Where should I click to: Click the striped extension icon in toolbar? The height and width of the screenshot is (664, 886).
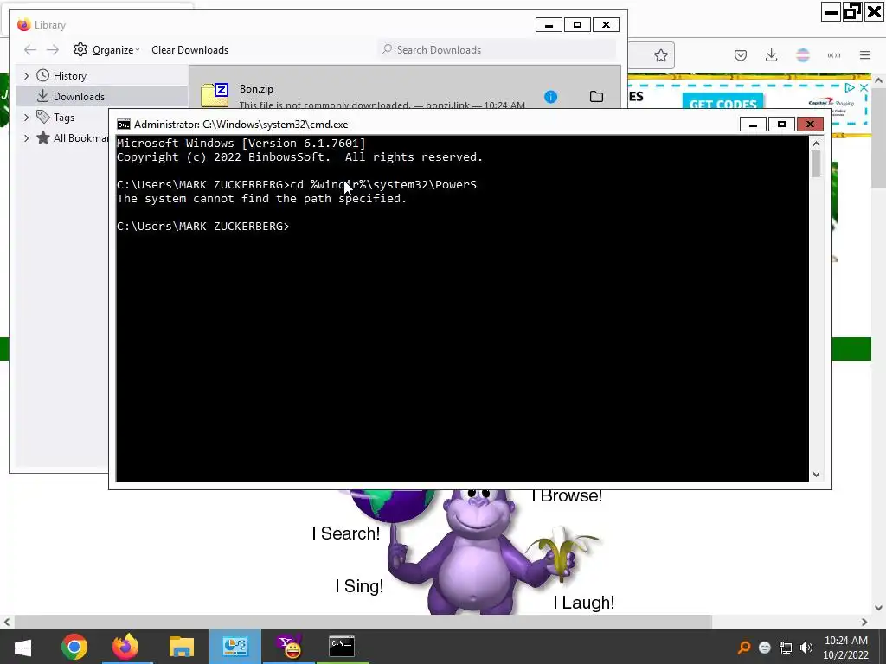tap(802, 55)
